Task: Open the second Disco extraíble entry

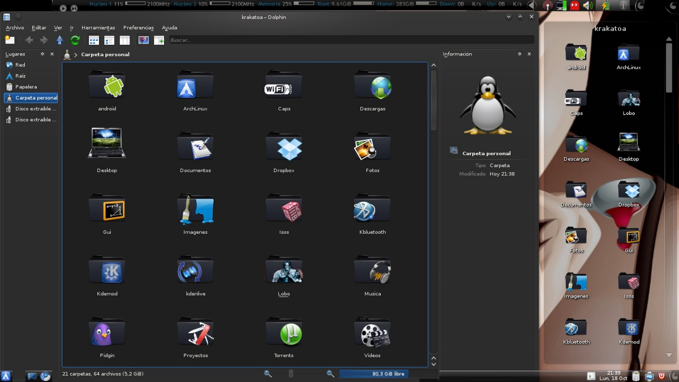Action: (x=31, y=119)
